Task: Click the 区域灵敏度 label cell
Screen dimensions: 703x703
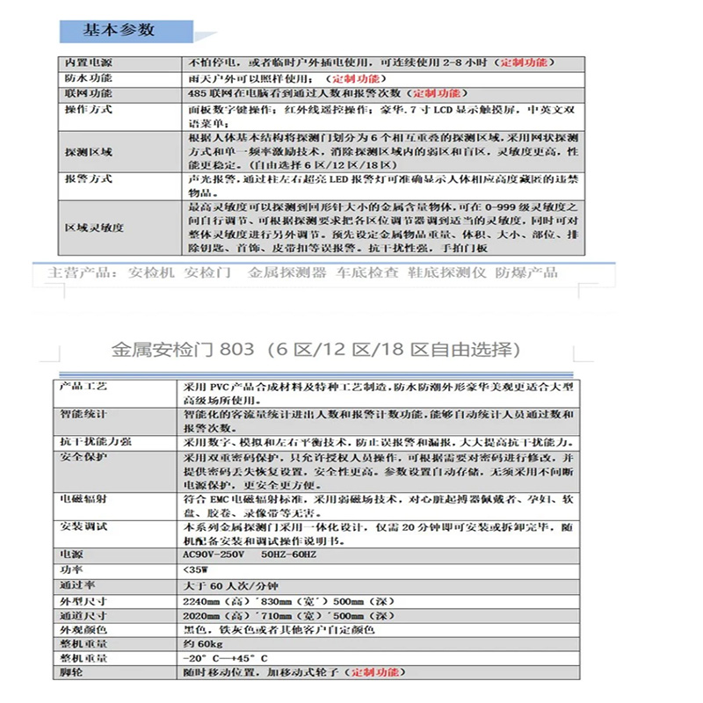Action: [94, 228]
